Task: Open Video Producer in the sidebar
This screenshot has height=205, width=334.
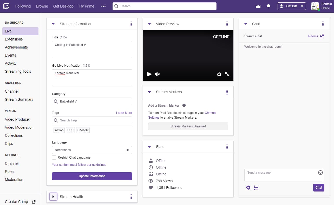Action: point(17,119)
